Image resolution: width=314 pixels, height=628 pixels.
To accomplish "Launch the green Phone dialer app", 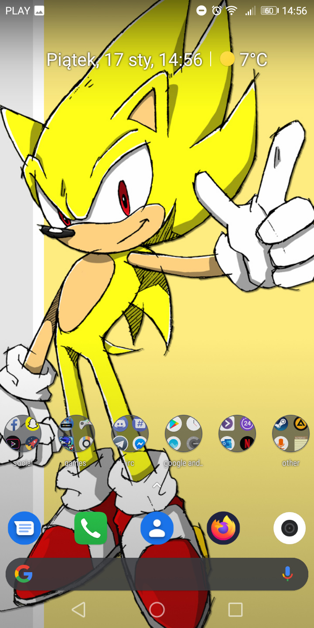I will (x=91, y=528).
